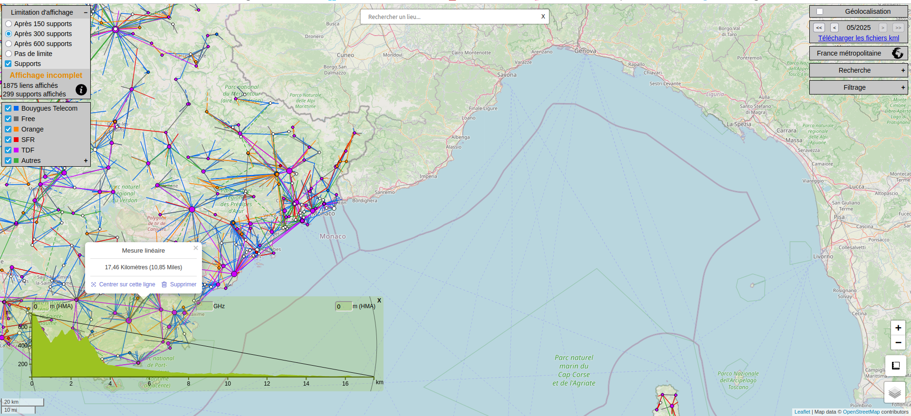Screen dimensions: 911x416
Task: Click the Bouygues Telecom blue color swatch
Action: pos(16,108)
